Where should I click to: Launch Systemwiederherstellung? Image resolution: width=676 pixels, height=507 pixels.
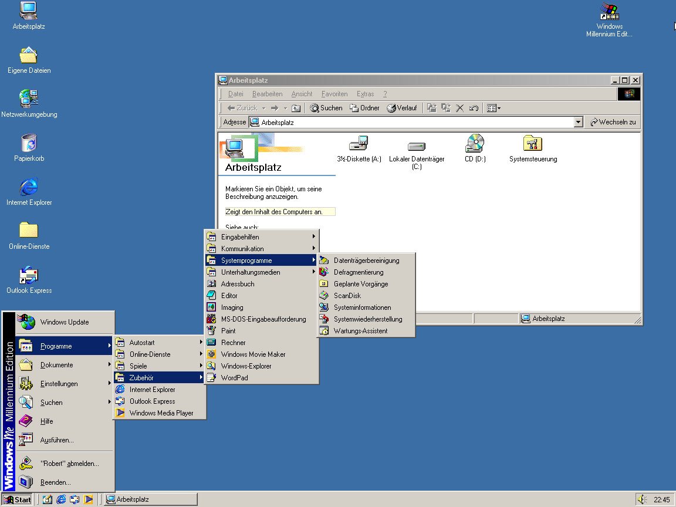(x=366, y=319)
